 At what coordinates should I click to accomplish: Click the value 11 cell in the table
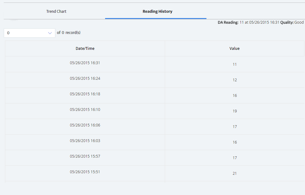[235, 64]
